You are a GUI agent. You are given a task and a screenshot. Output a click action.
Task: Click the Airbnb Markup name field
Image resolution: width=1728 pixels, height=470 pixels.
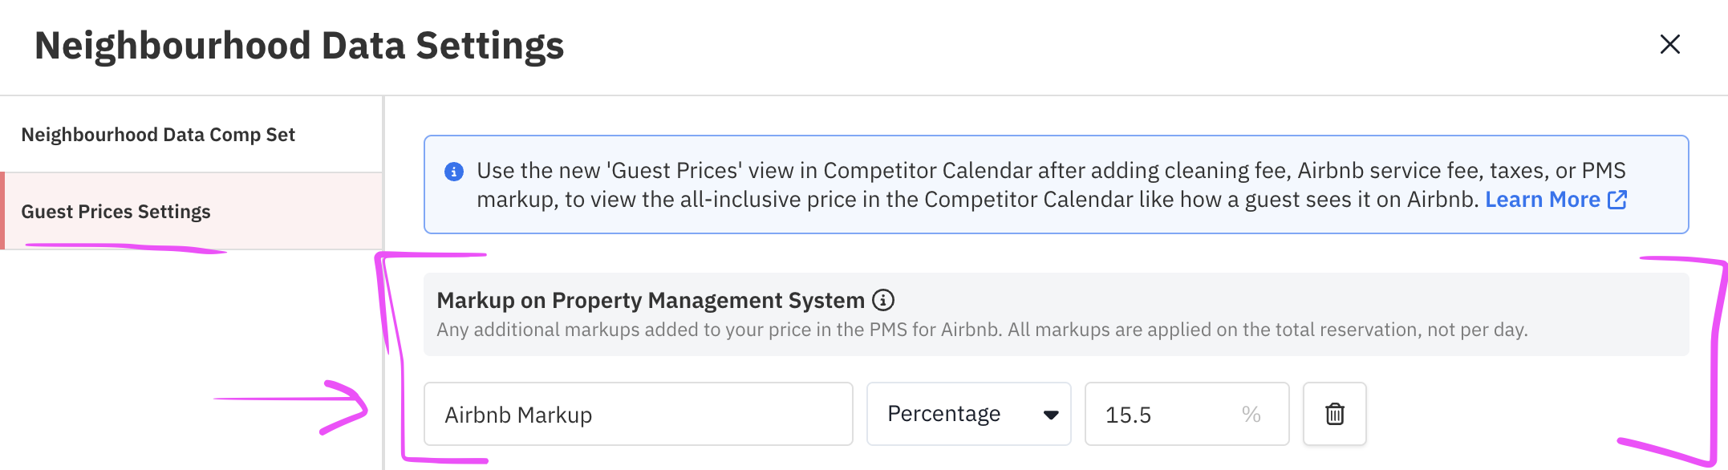638,414
